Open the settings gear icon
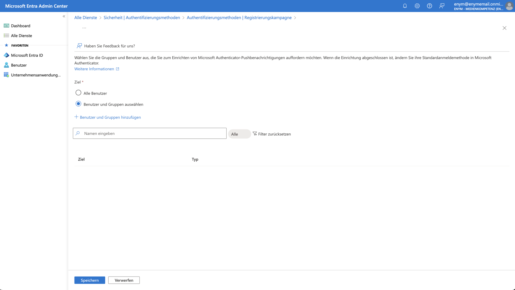This screenshot has width=515, height=290. [417, 6]
